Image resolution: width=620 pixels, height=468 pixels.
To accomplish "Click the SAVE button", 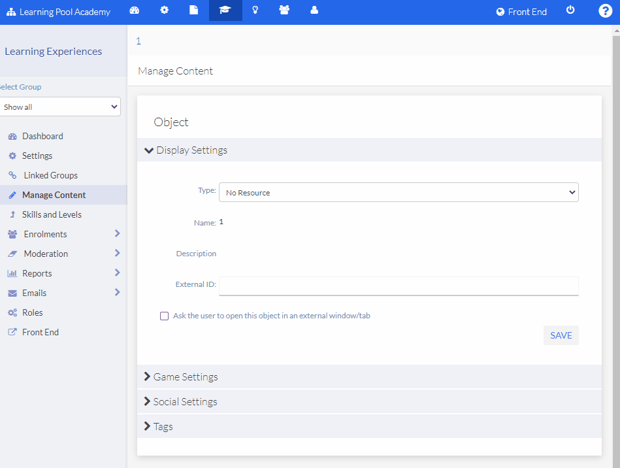I will pyautogui.click(x=561, y=335).
